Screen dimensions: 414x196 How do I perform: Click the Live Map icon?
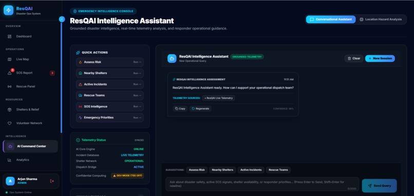coord(10,59)
